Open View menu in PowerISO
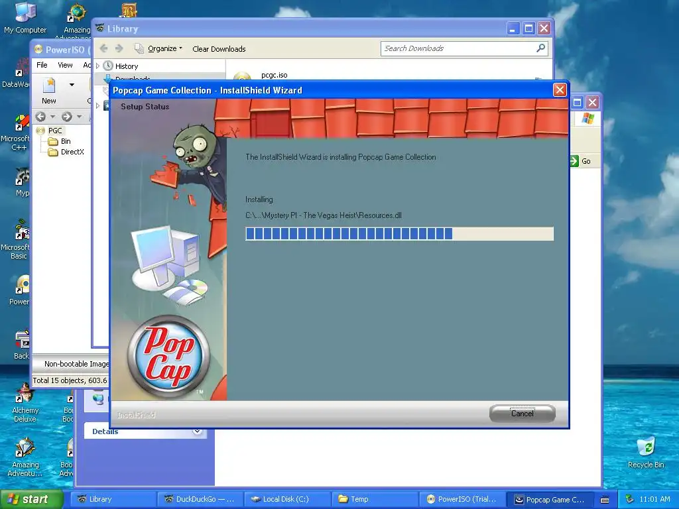The image size is (679, 509). (x=65, y=65)
